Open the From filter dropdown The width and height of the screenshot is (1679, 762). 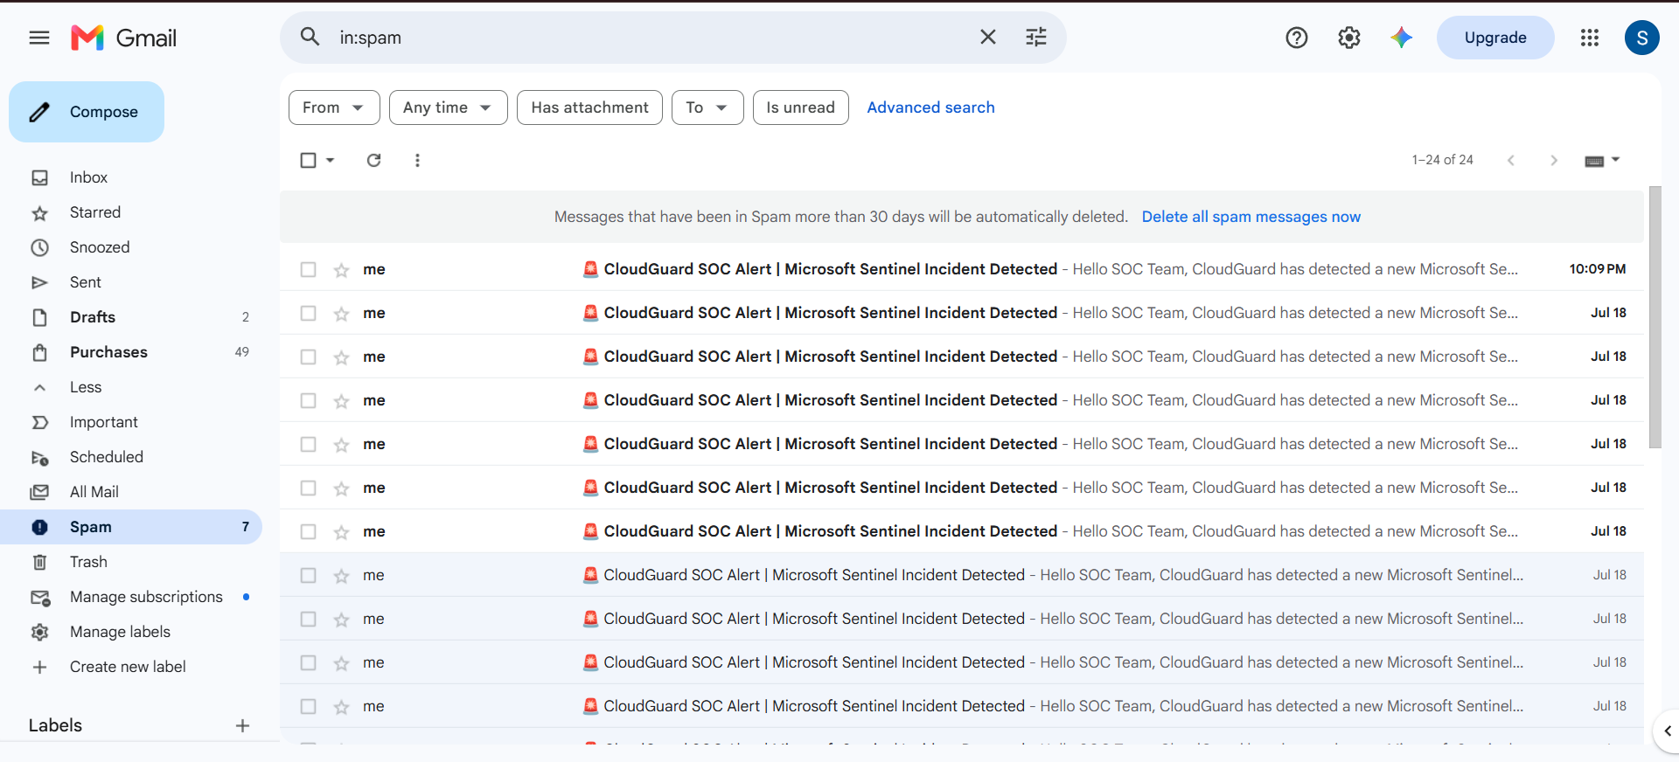click(334, 107)
